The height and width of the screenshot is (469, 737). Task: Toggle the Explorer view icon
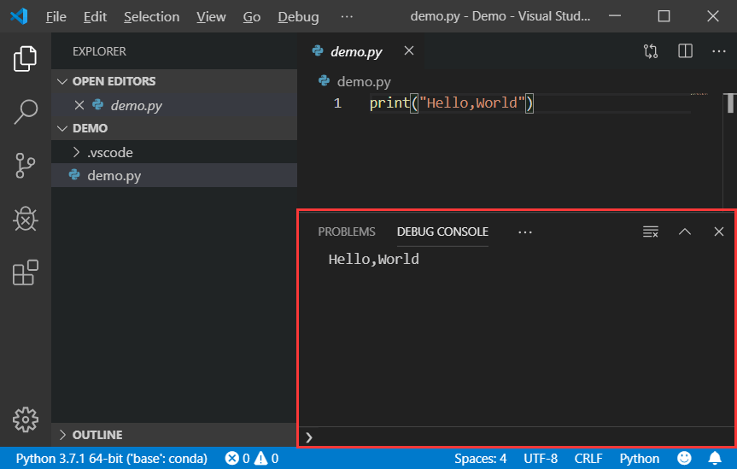(26, 59)
